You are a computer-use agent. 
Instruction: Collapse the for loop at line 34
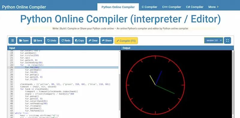point(14,89)
